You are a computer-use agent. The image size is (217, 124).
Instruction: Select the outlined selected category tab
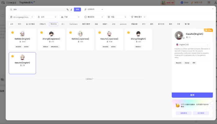(54, 24)
